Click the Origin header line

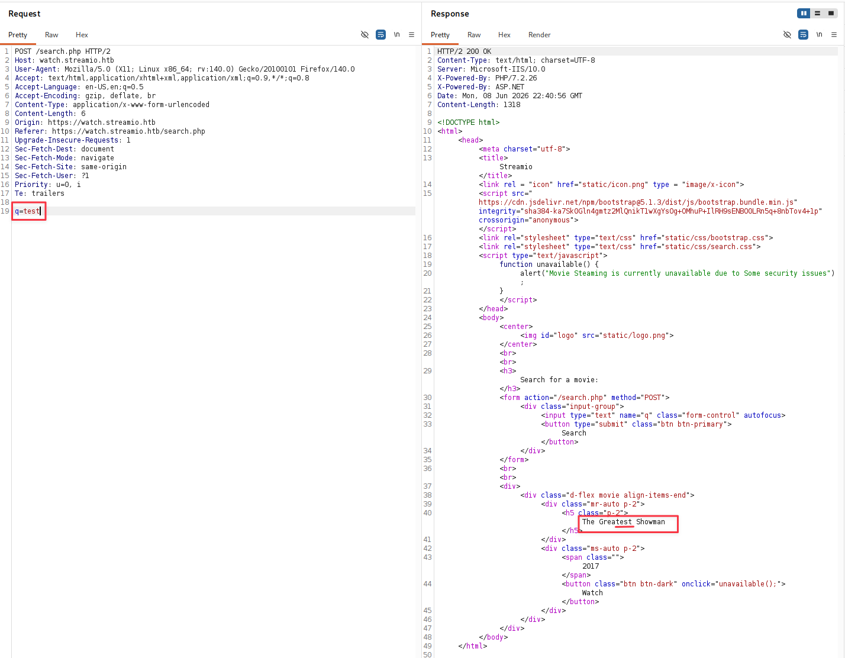point(85,122)
